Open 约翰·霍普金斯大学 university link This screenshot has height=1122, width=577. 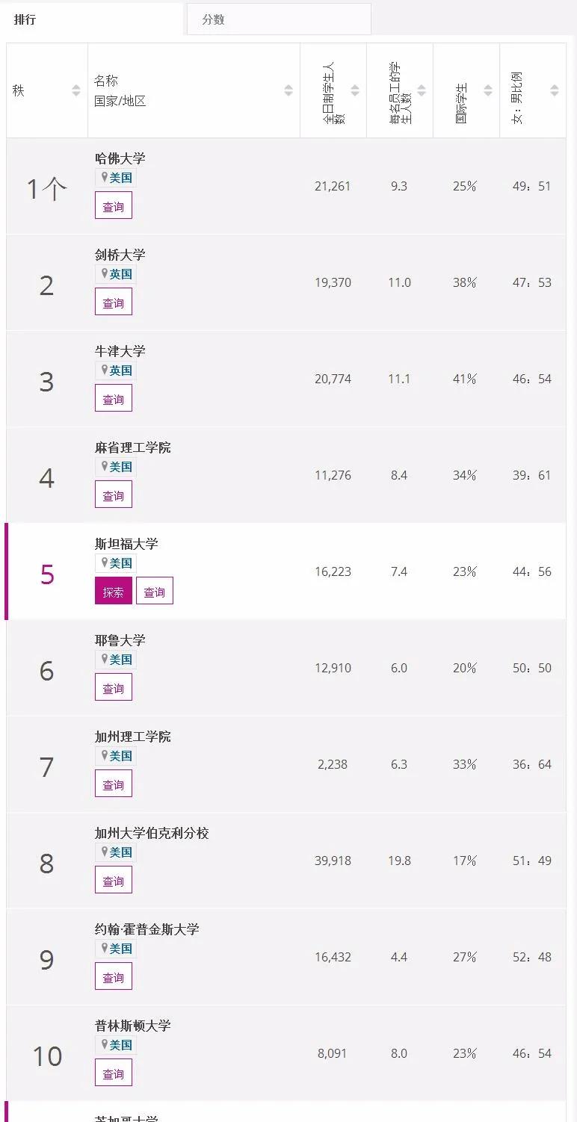[146, 929]
